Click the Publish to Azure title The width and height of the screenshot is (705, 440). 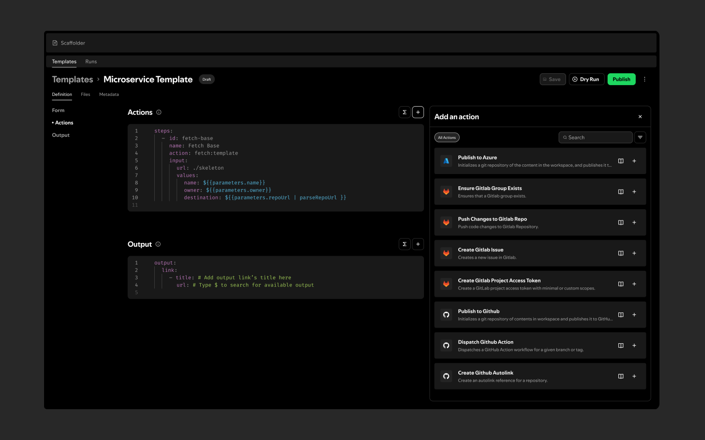click(x=477, y=157)
